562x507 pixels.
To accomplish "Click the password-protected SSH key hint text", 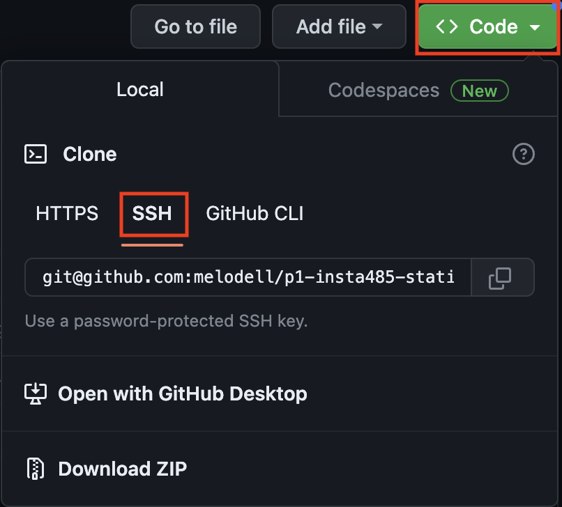I will pyautogui.click(x=166, y=321).
